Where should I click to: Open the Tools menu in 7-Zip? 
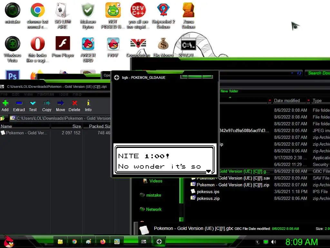pyautogui.click(x=63, y=94)
